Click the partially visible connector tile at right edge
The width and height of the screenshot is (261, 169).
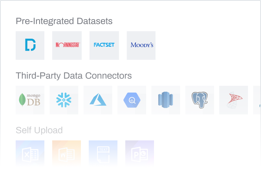tap(257, 100)
